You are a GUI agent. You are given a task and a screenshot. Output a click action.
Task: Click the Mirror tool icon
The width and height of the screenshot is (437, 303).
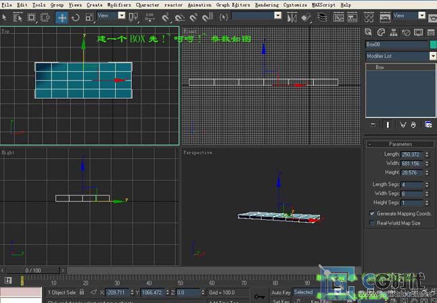coord(292,18)
